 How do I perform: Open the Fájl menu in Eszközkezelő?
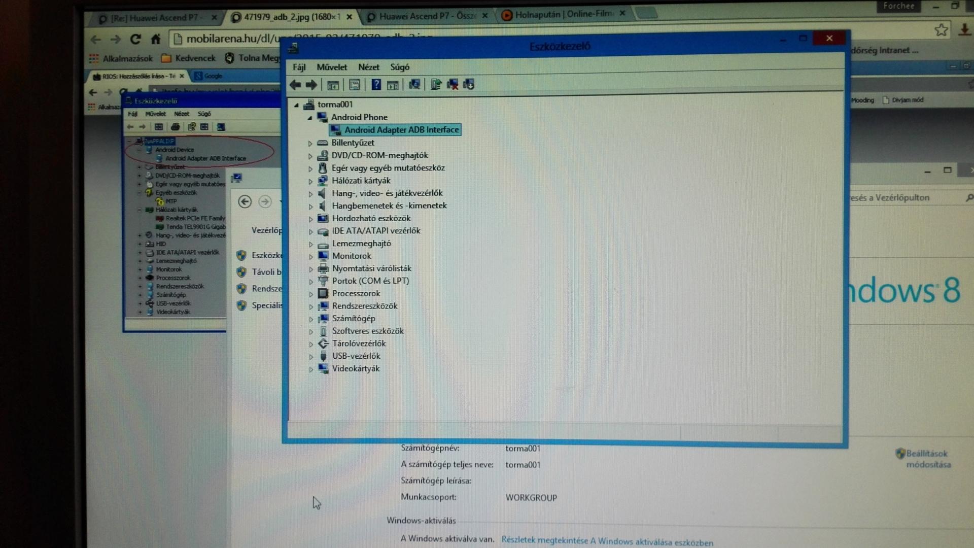(299, 67)
